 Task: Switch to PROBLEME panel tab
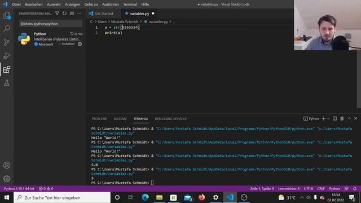99,119
